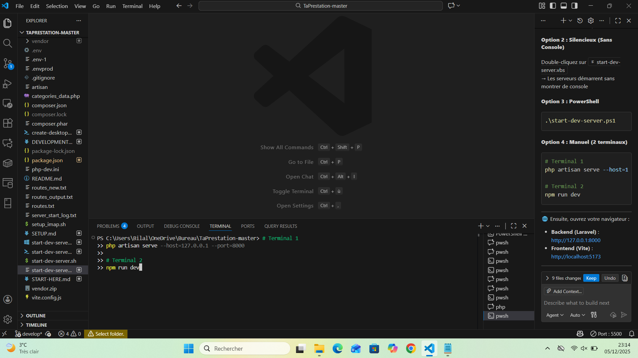The image size is (638, 358).
Task: Open the Terminal menu
Action: [132, 6]
